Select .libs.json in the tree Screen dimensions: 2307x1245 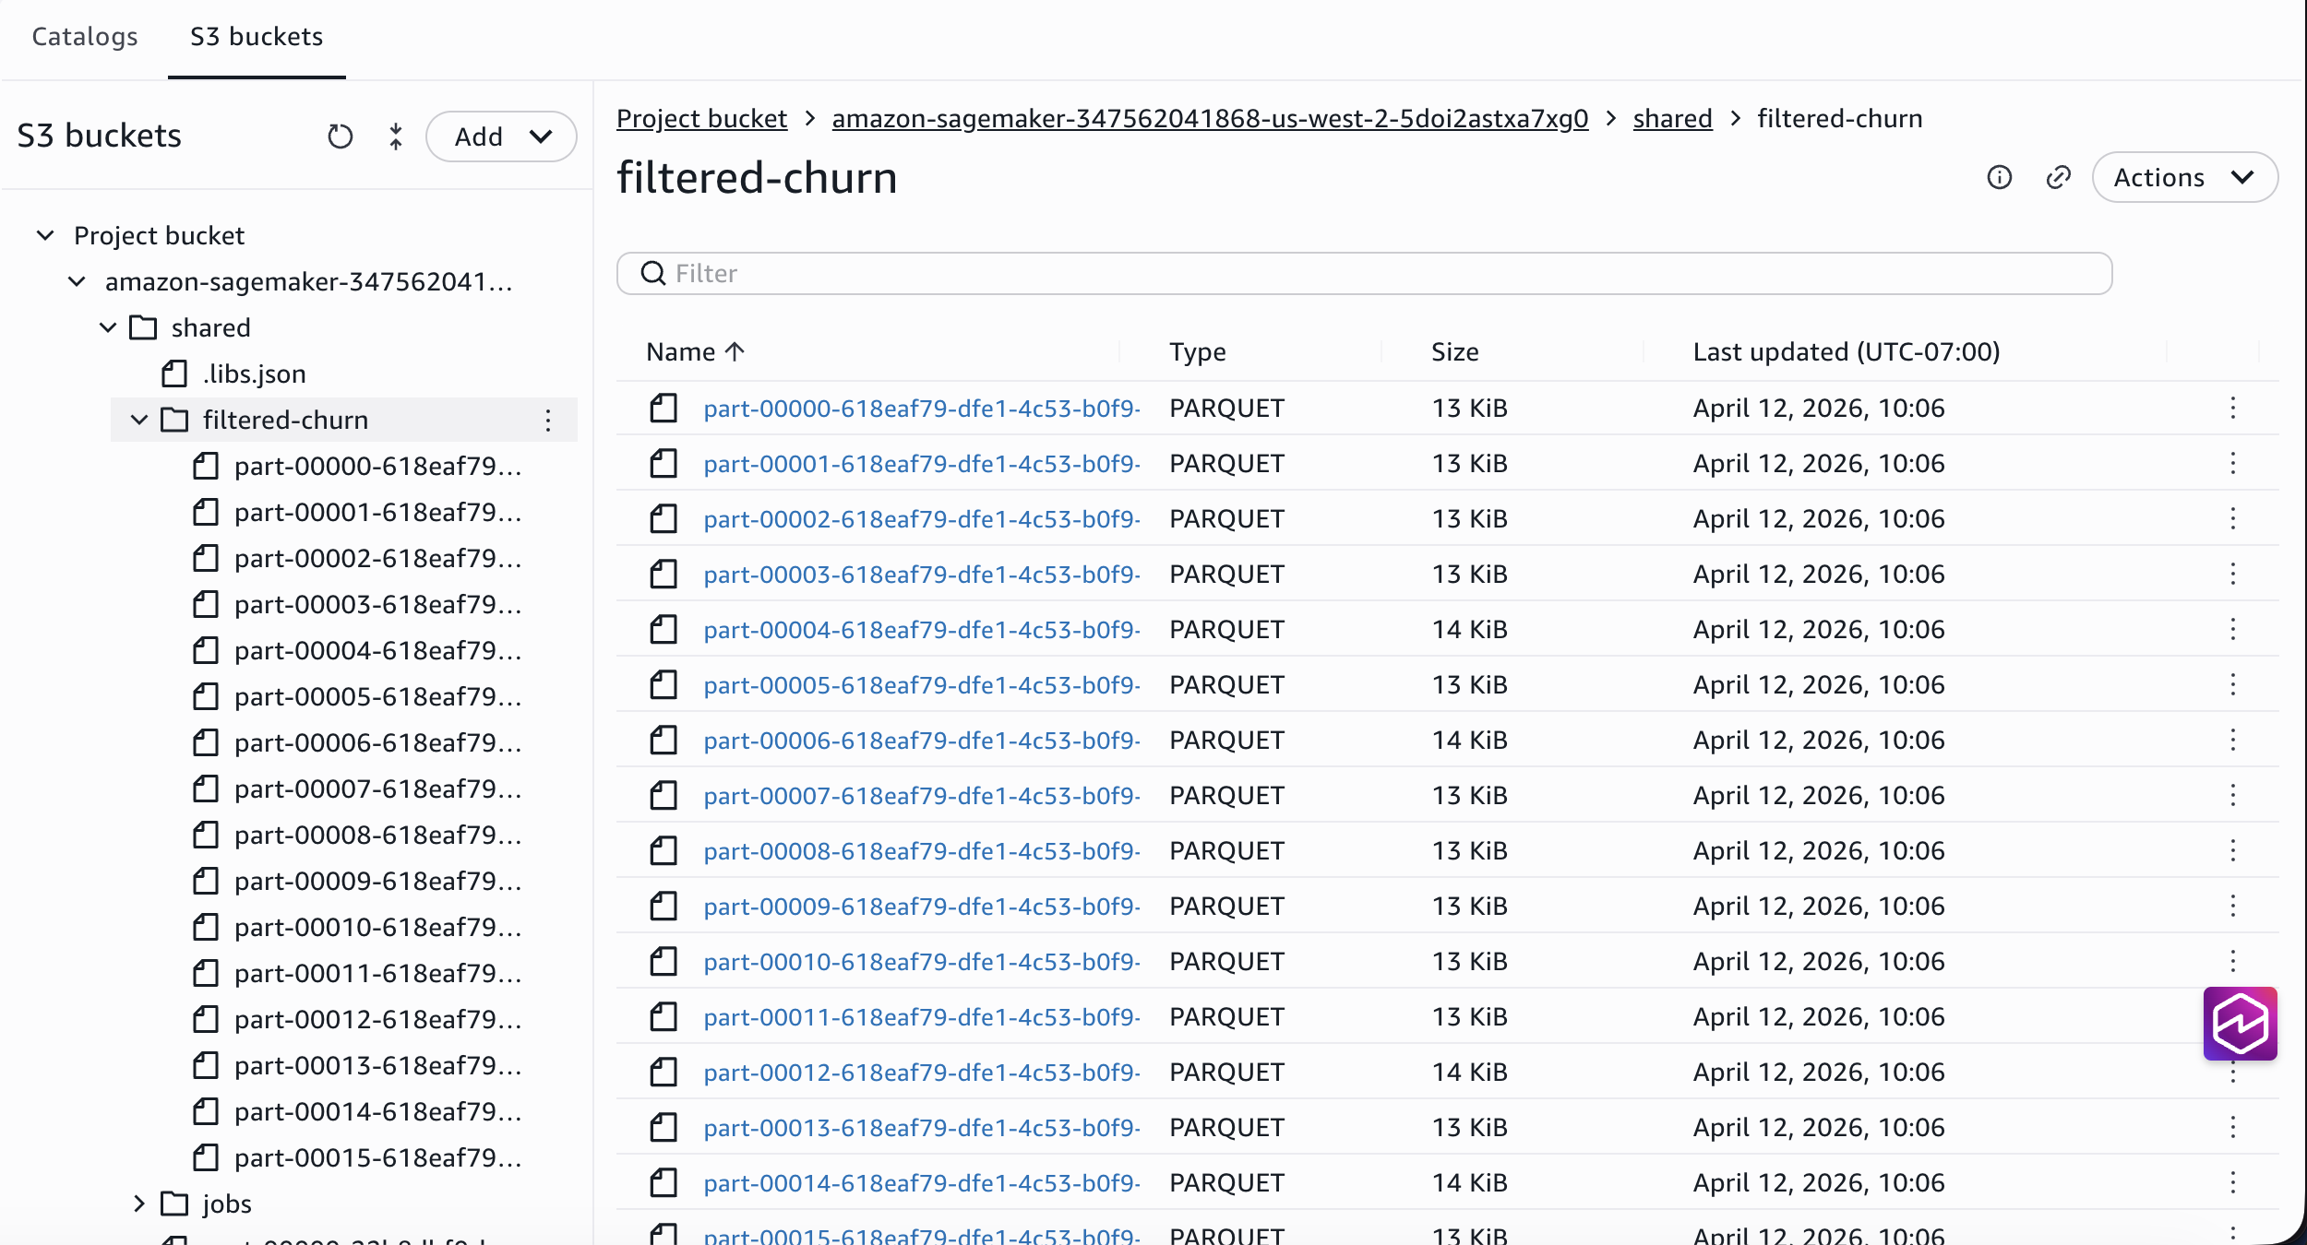tap(255, 373)
